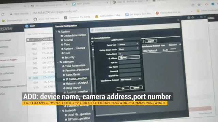Switch to the Gmail browser tab
Viewport: 218px width, 122px height.
click(48, 5)
